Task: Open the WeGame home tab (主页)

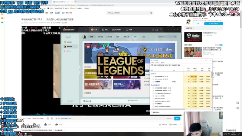Action: 94,30
